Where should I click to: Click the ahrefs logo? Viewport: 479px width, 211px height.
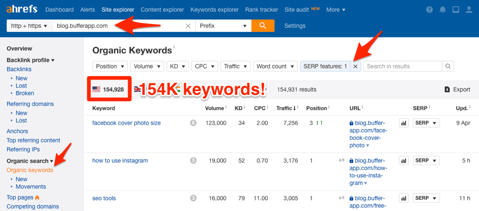(22, 9)
